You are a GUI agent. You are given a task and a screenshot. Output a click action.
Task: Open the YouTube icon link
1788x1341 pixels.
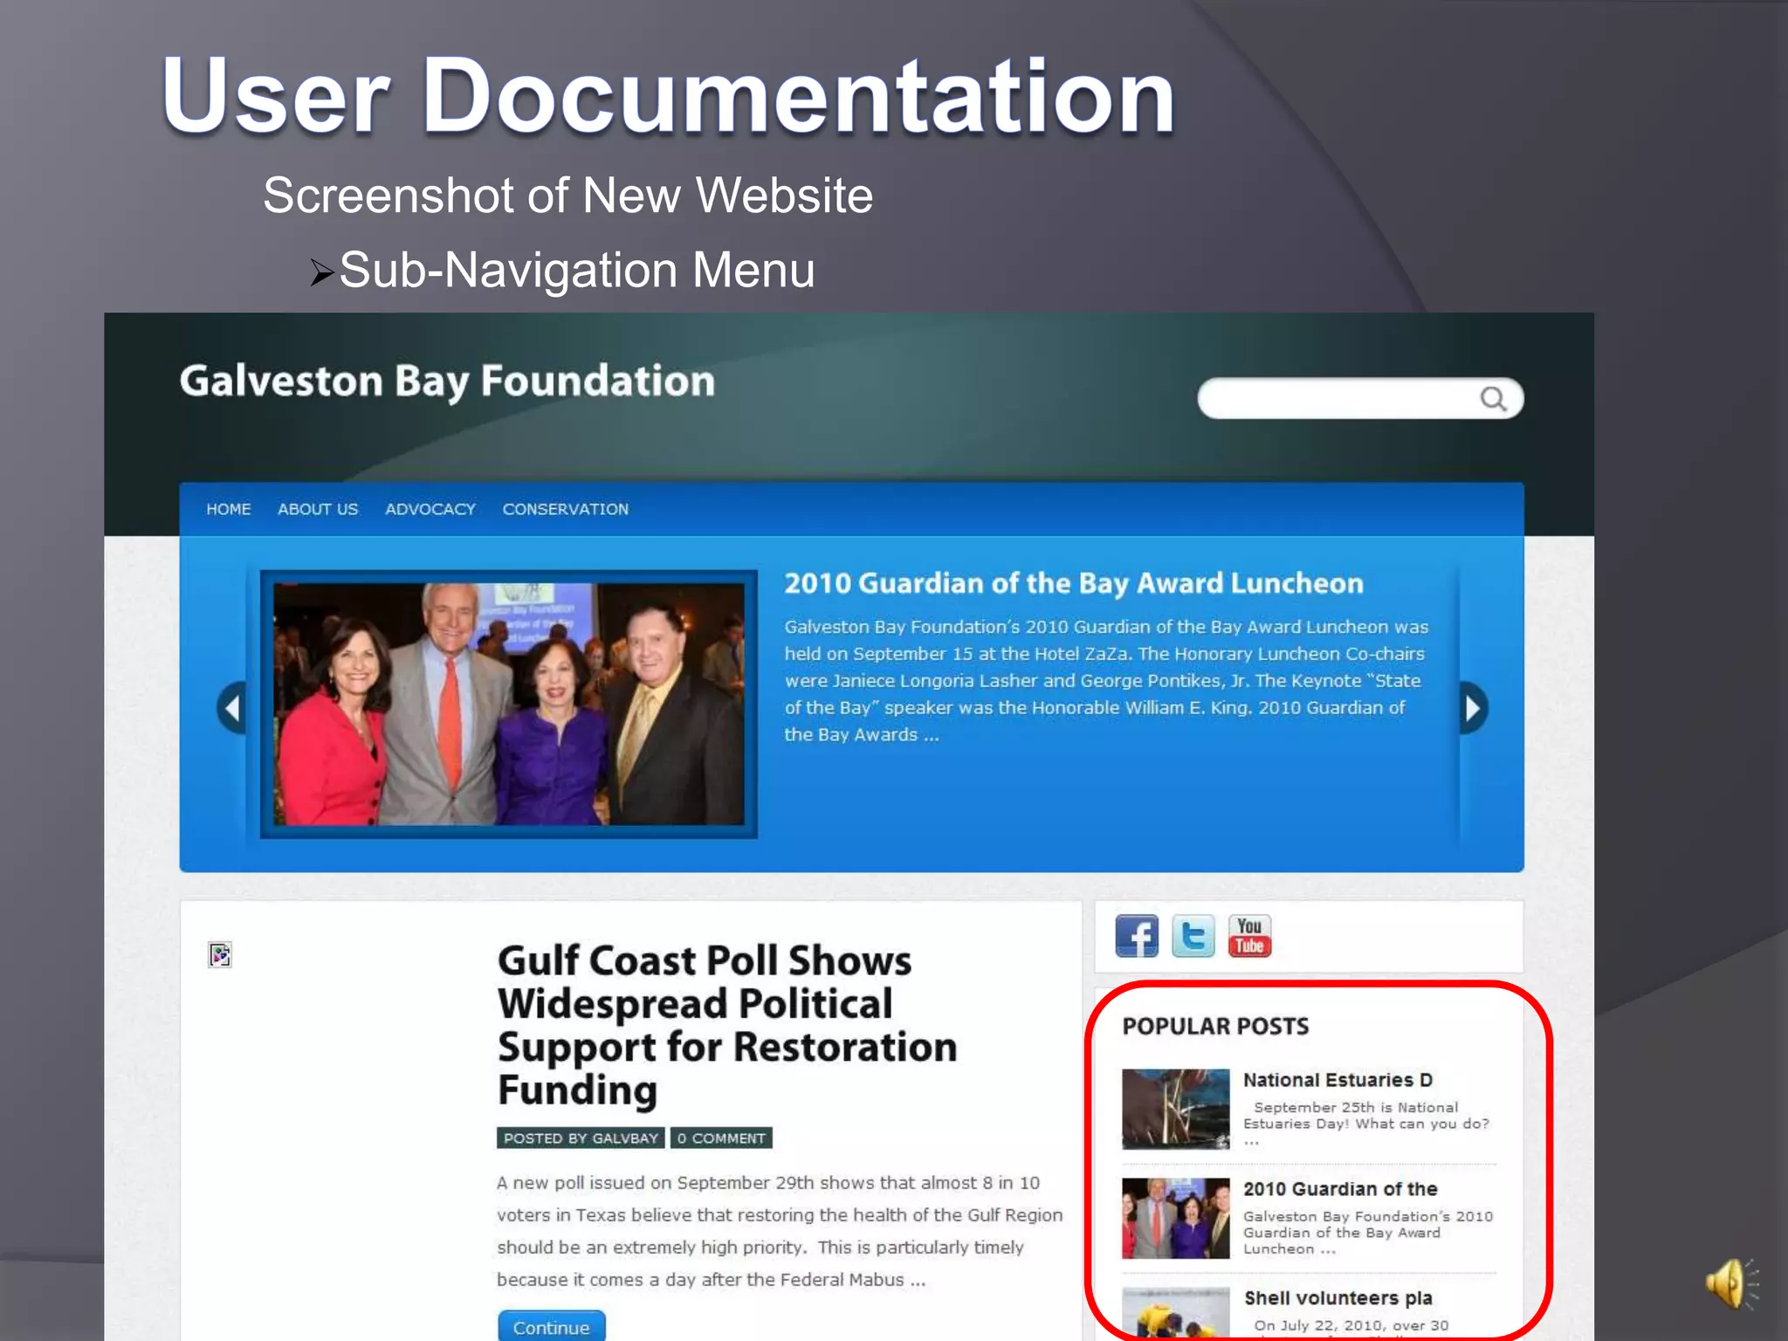coord(1249,936)
